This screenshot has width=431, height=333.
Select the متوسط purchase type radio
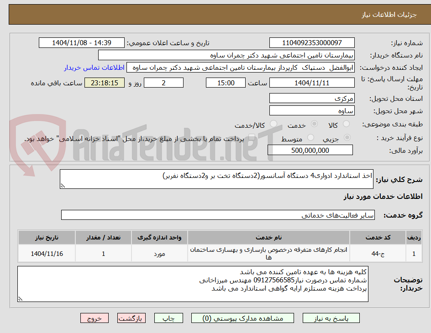click(x=310, y=138)
